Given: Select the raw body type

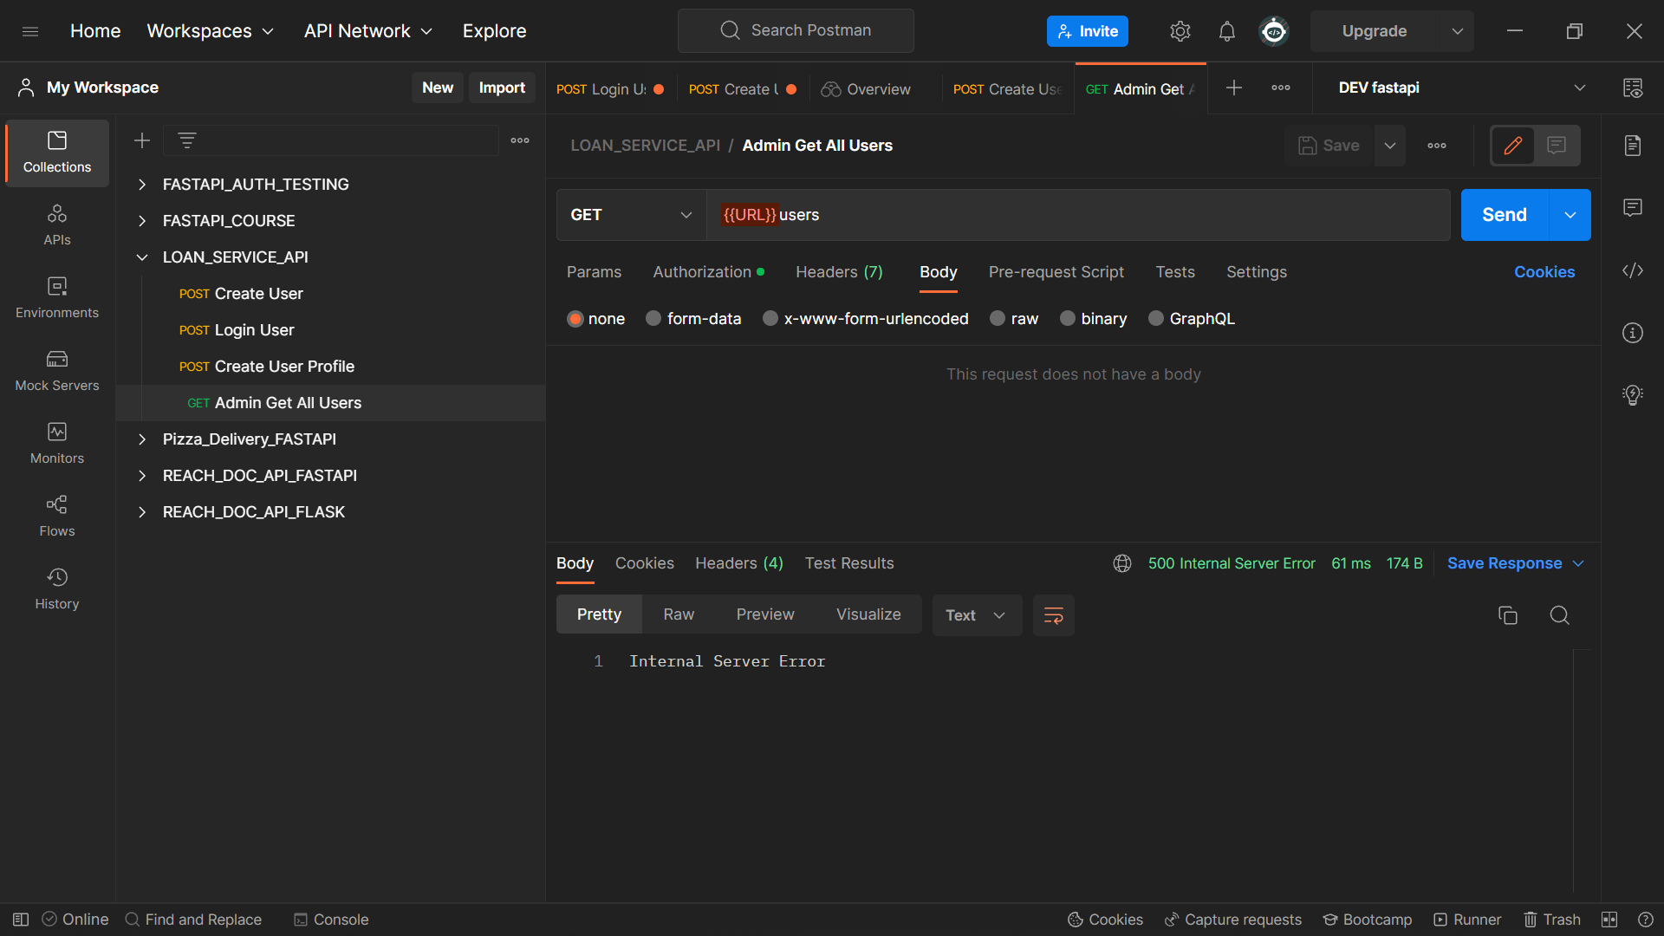Looking at the screenshot, I should [x=1014, y=318].
